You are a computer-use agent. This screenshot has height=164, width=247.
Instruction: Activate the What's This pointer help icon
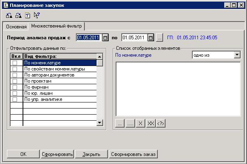click(37, 16)
